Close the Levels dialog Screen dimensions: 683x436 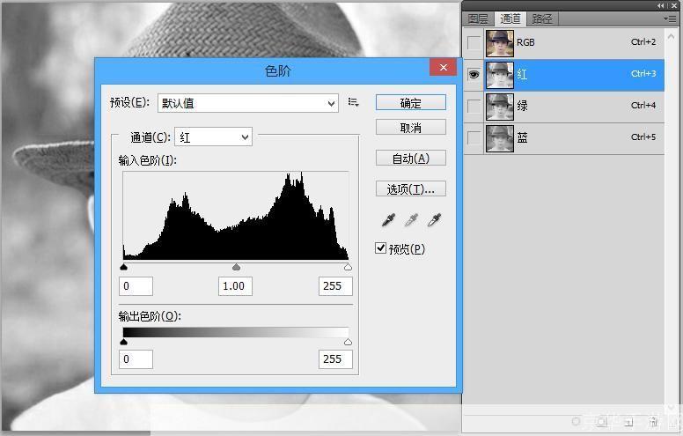pyautogui.click(x=444, y=67)
